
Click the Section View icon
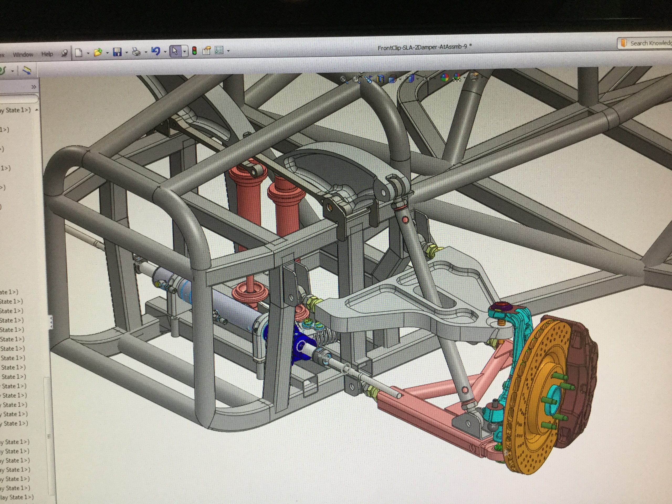[x=380, y=79]
